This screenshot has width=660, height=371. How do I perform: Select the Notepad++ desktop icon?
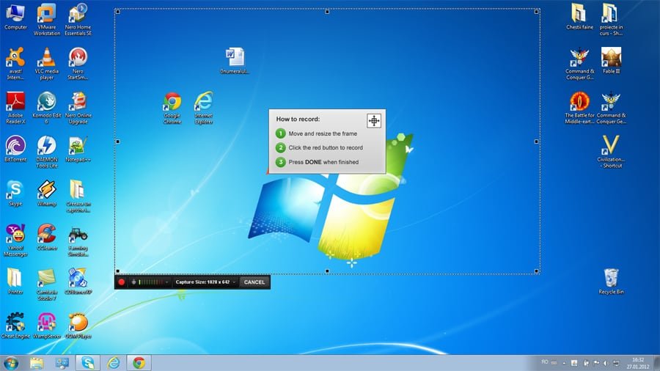click(78, 150)
